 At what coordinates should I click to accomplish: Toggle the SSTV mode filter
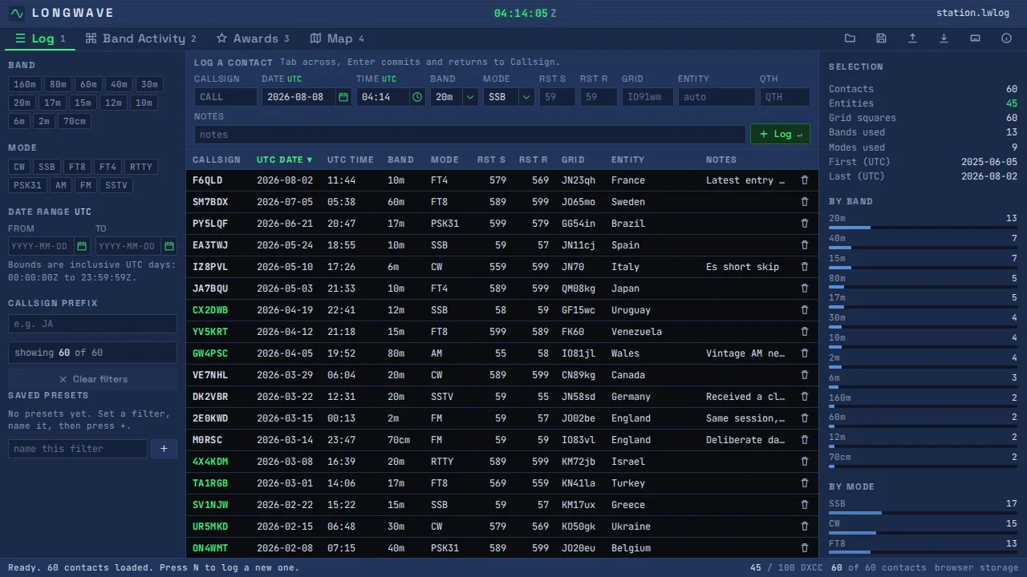click(x=116, y=185)
